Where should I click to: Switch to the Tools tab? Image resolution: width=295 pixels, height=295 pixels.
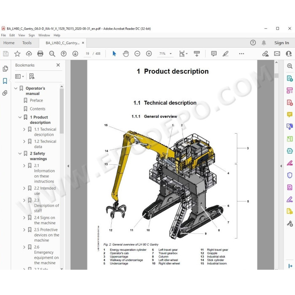(x=27, y=43)
